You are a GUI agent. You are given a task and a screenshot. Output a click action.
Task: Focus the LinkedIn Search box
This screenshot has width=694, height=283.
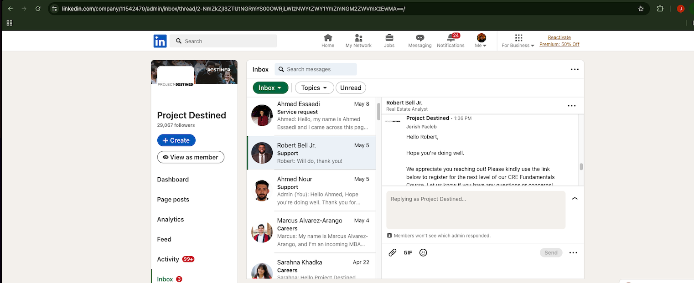click(x=223, y=41)
